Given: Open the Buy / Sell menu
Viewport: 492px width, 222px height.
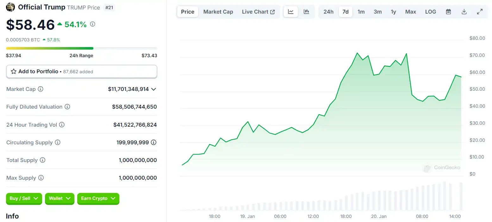Looking at the screenshot, I should tap(24, 199).
